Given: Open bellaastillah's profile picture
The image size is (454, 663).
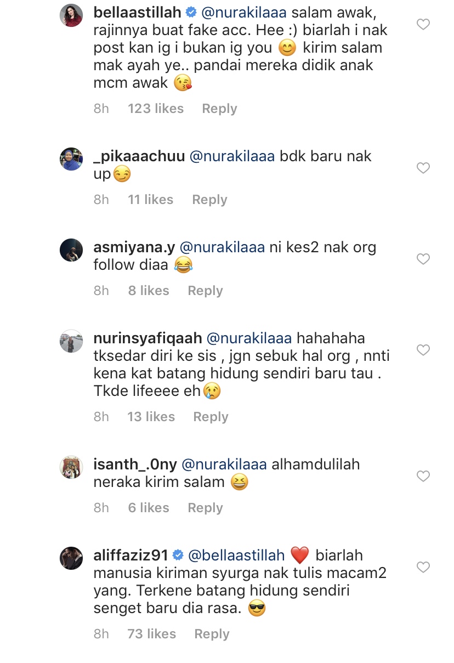Looking at the screenshot, I should point(71,15).
